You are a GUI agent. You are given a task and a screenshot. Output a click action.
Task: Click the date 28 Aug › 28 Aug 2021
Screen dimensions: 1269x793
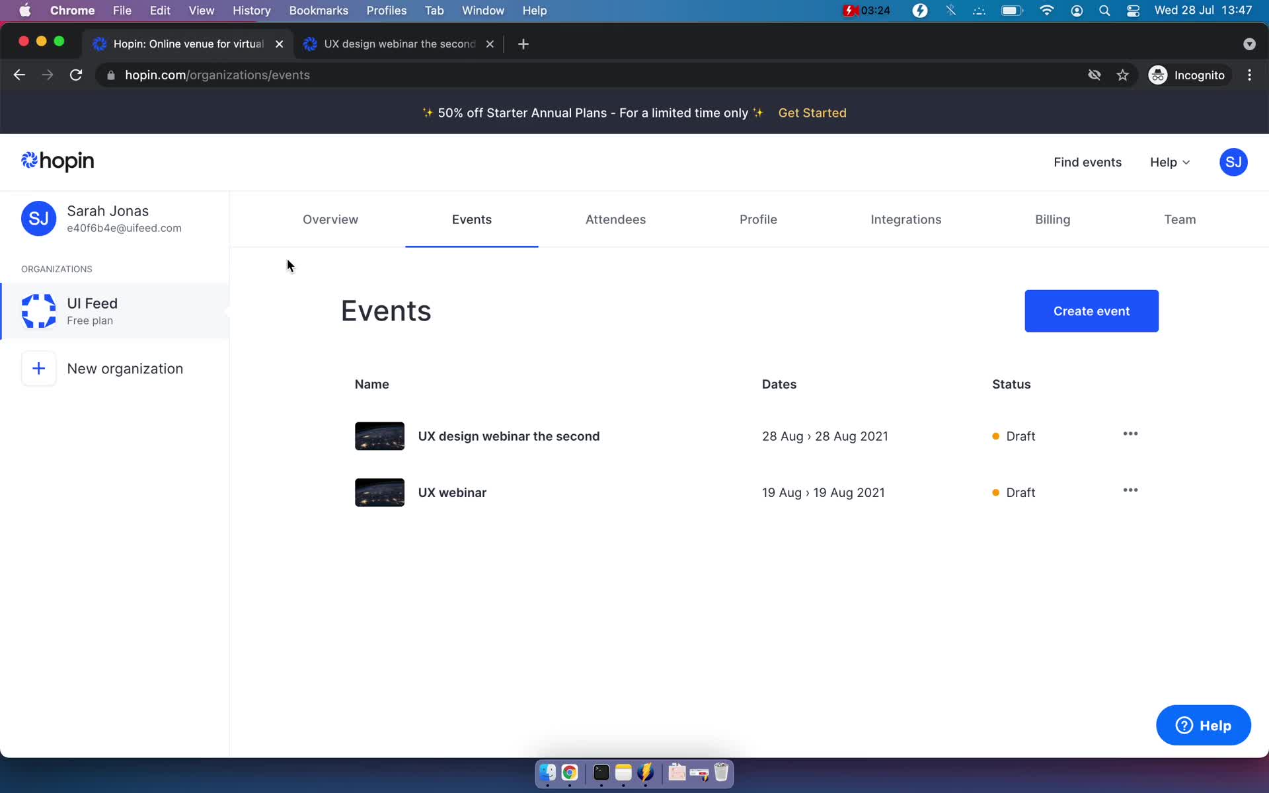(x=825, y=436)
